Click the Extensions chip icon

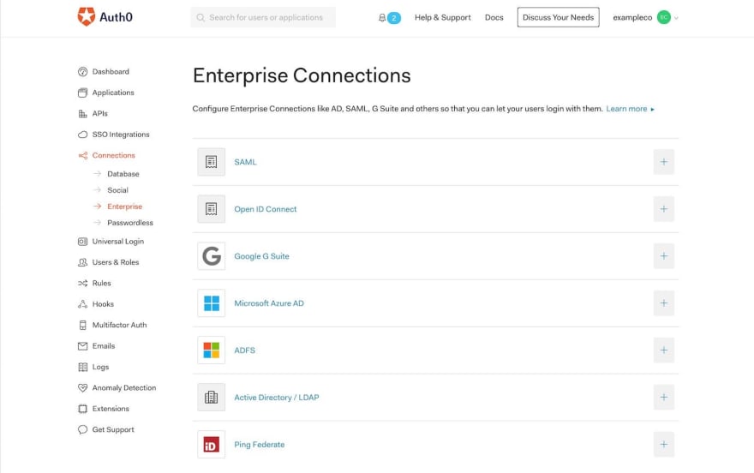[83, 409]
